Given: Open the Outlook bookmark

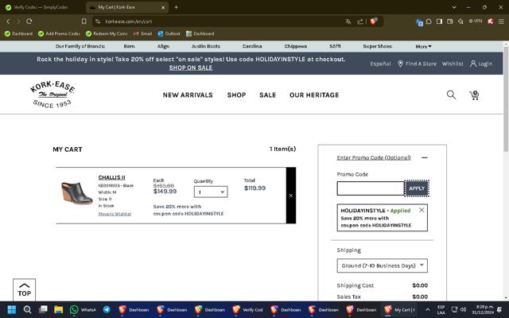Looking at the screenshot, I should click(169, 33).
